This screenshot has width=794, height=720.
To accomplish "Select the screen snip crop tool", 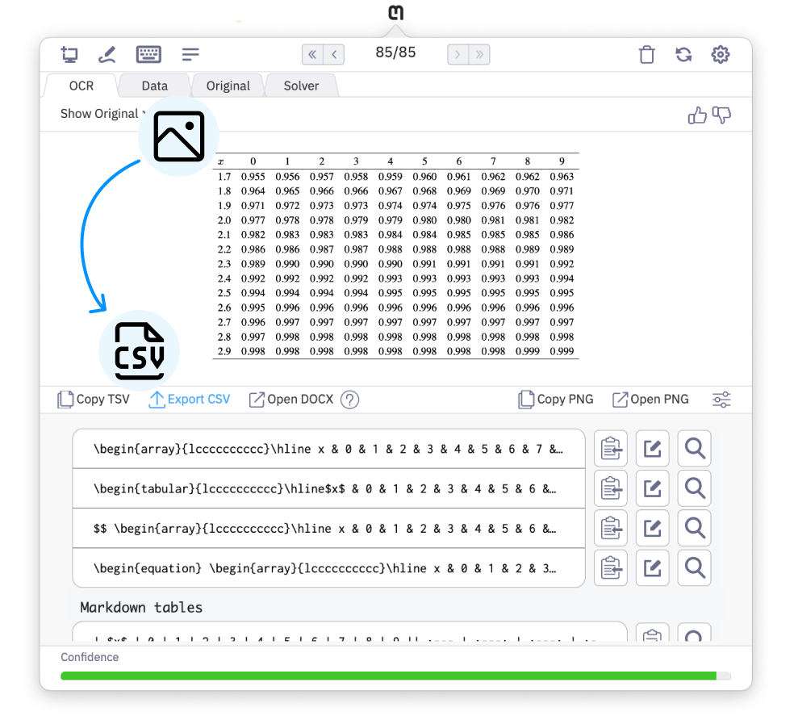I will pos(69,54).
